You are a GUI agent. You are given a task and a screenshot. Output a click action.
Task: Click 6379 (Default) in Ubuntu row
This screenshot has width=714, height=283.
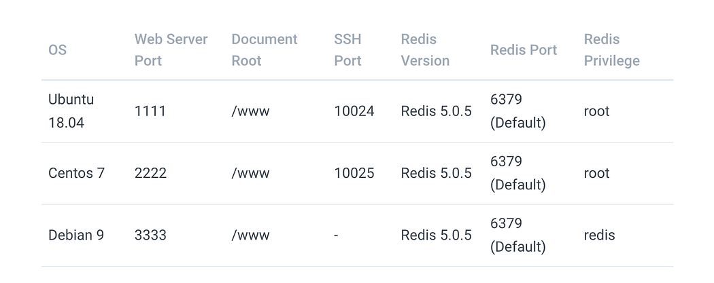point(517,111)
